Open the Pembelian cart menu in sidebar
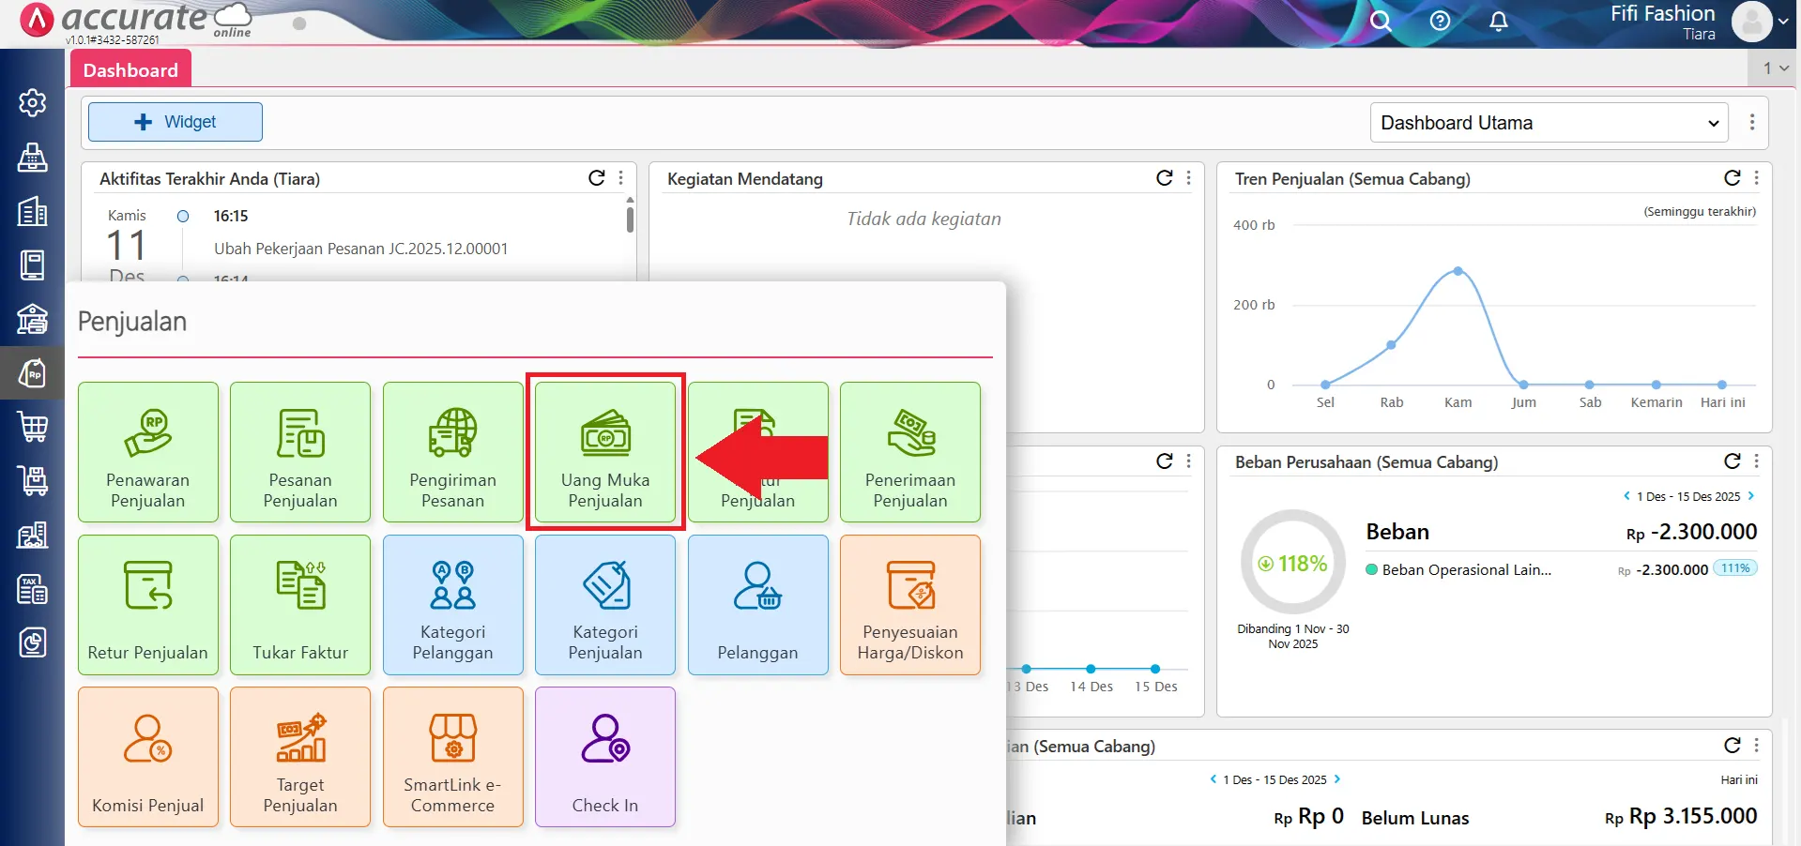Screen dimensions: 1801x846 coord(33,427)
